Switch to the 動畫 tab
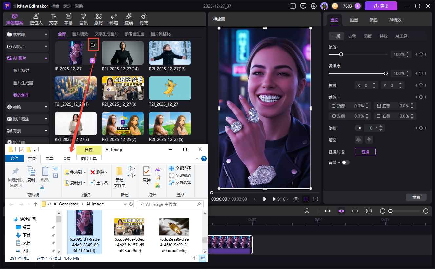 [354, 20]
